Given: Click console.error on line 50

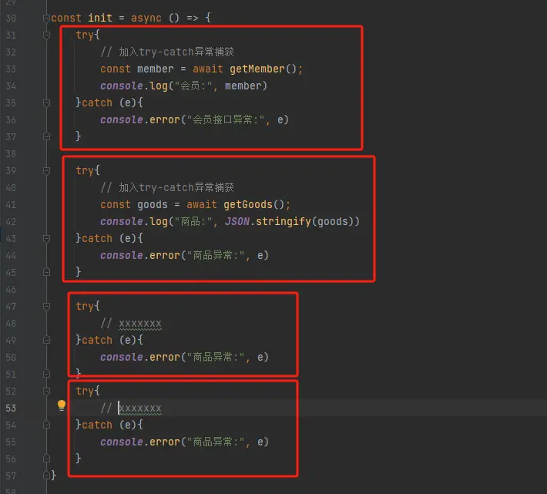Looking at the screenshot, I should [x=140, y=358].
